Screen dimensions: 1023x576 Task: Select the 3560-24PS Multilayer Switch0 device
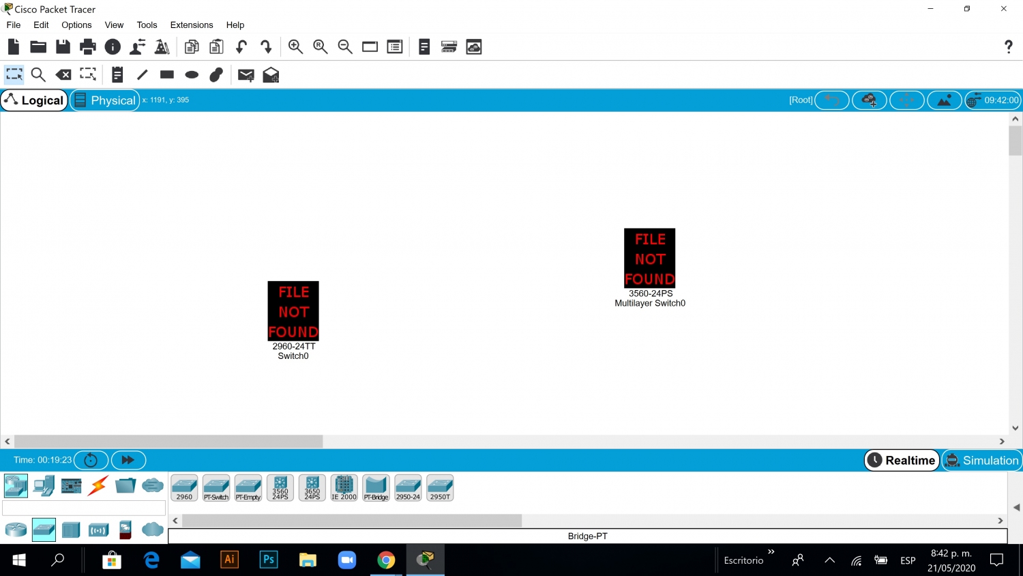click(650, 258)
